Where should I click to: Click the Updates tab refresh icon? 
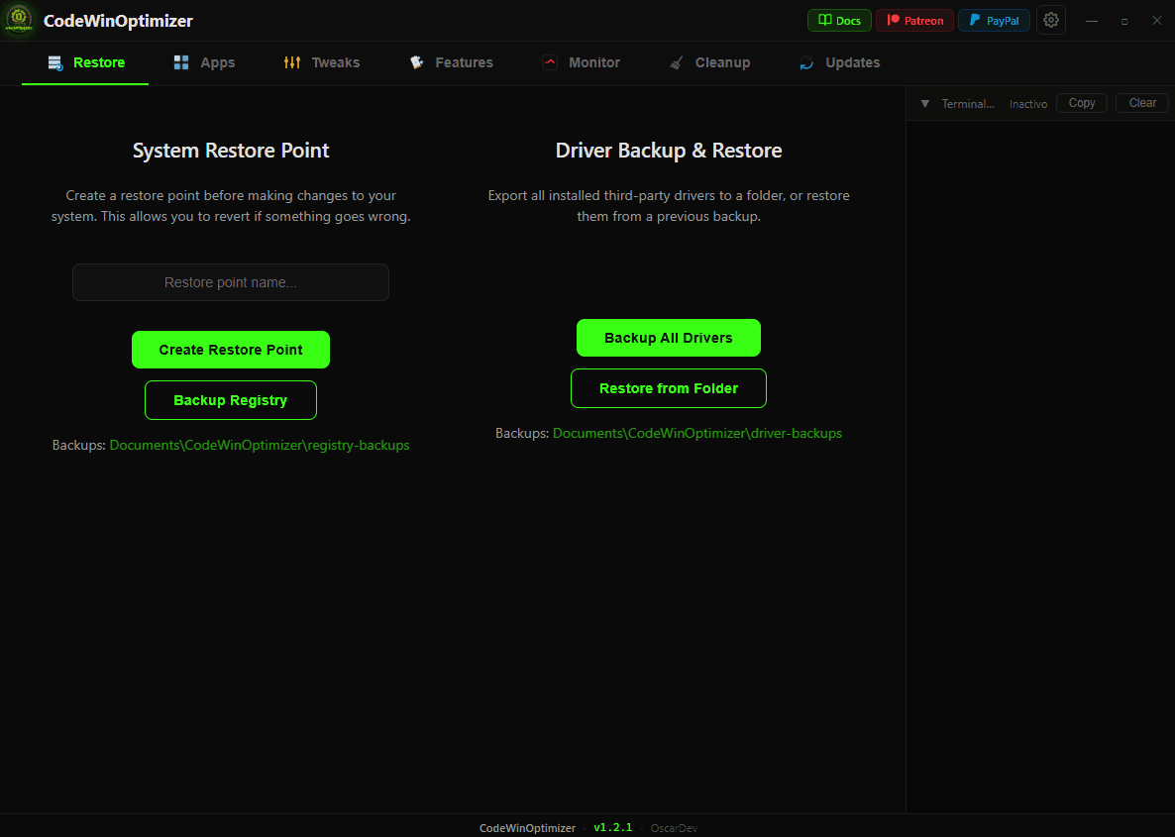[806, 63]
